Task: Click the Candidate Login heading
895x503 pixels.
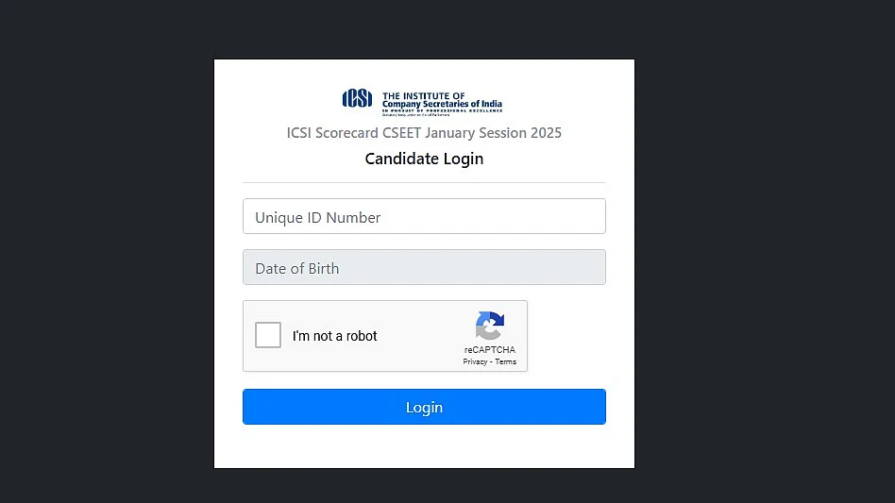Action: pos(424,159)
